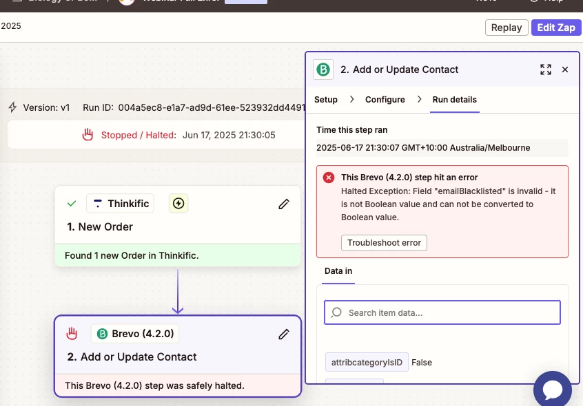The image size is (583, 406).
Task: Click the chevron between Configure and Run details
Action: pos(419,100)
